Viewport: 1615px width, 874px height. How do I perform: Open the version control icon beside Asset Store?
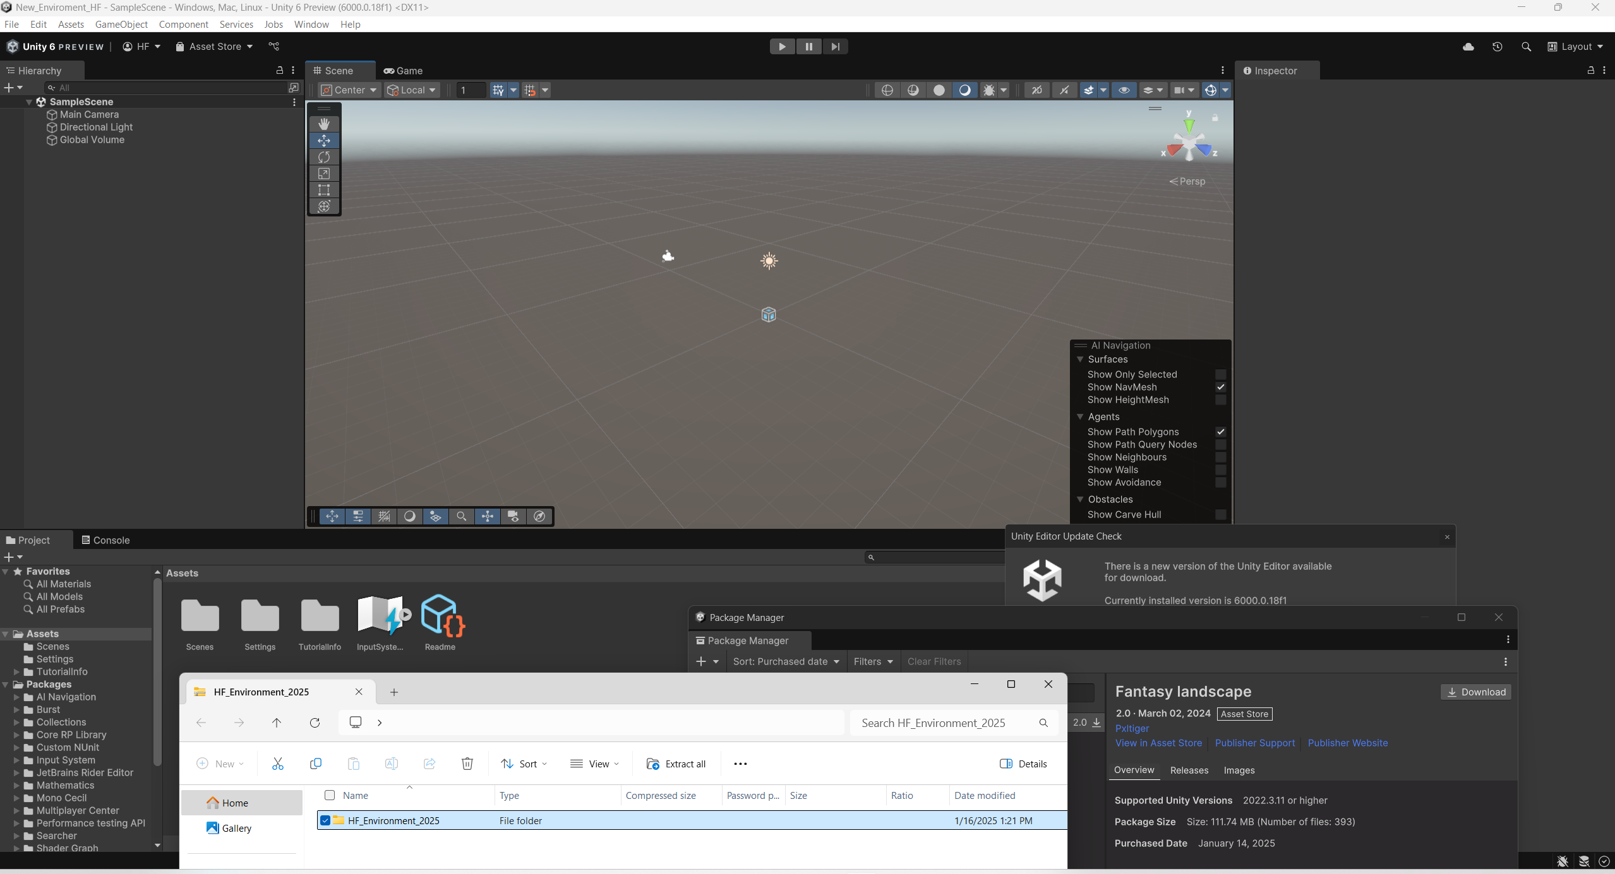(274, 47)
